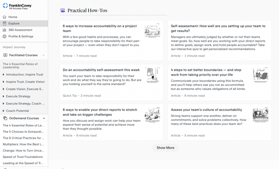279x169 pixels.
Task: Click the Facilitated Courses icon
Action: (5, 55)
